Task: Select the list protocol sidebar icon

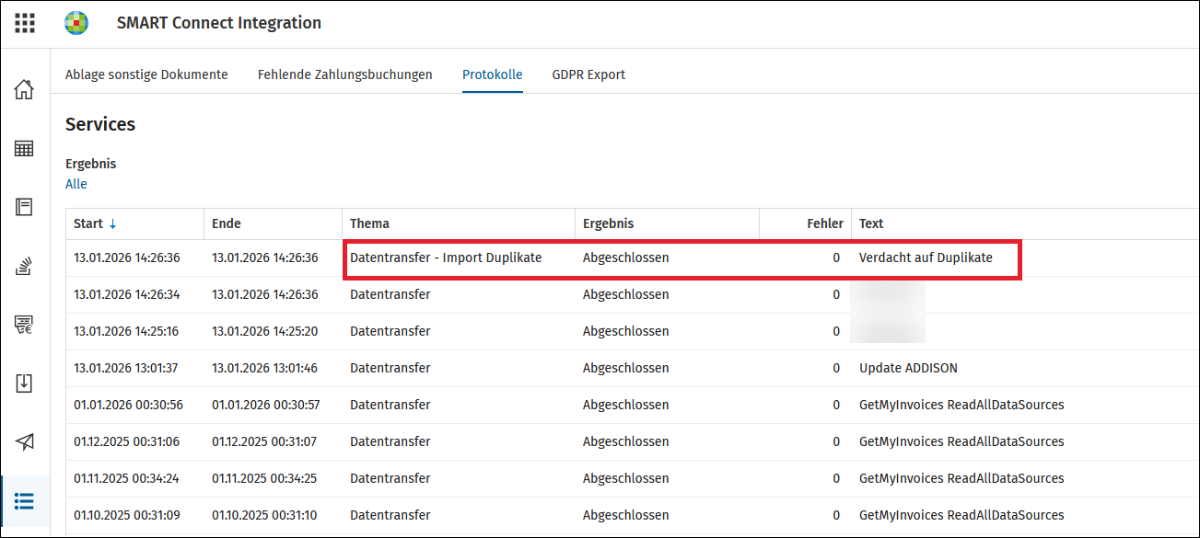Action: click(24, 501)
